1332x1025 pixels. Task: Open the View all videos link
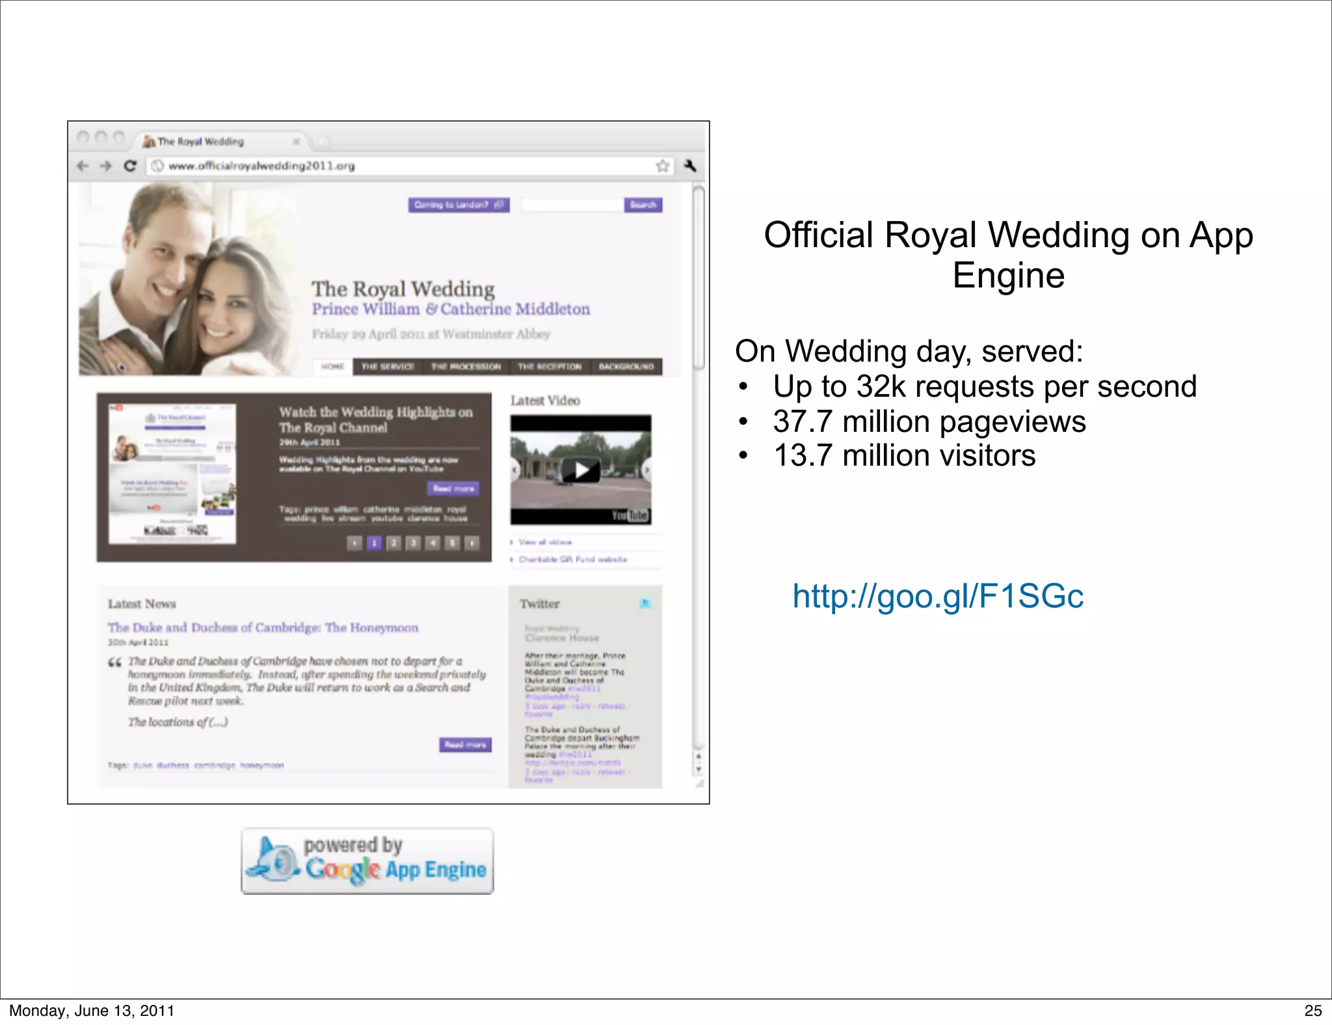[x=545, y=542]
